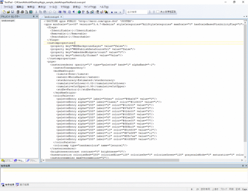Viewport: 248px width, 191px height.
Task: Toggle visible paragraph marks icon
Action: 74,12
